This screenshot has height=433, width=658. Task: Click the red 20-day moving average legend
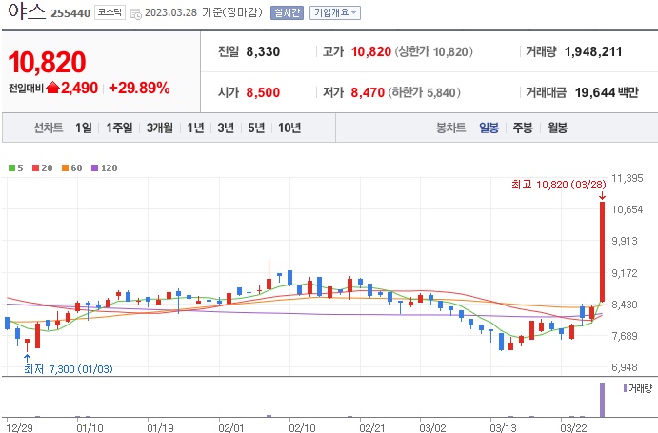[x=41, y=167]
